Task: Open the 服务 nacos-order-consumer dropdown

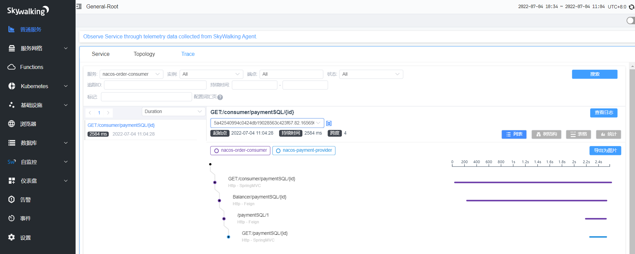Action: point(131,74)
